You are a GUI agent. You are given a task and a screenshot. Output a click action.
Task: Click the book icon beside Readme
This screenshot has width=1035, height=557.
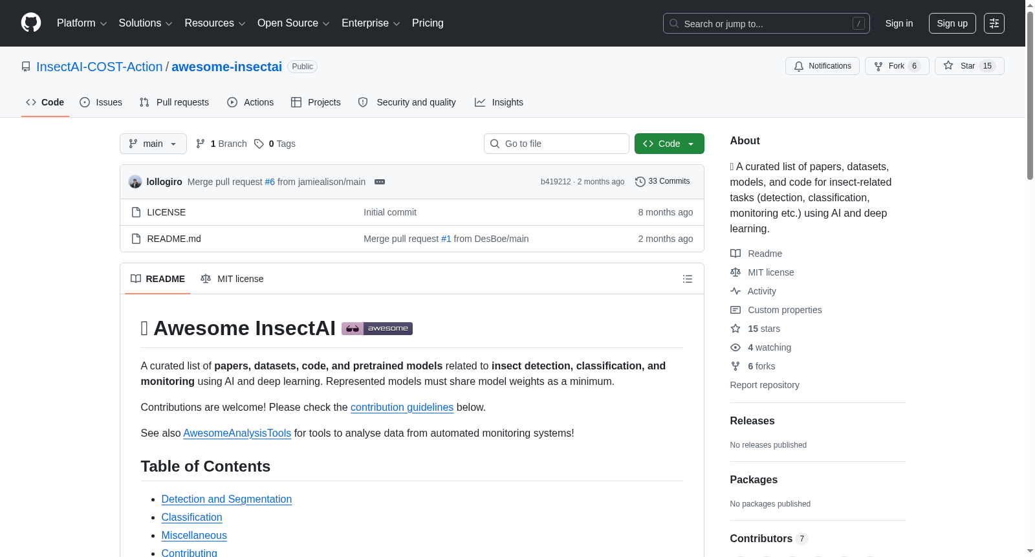(735, 254)
